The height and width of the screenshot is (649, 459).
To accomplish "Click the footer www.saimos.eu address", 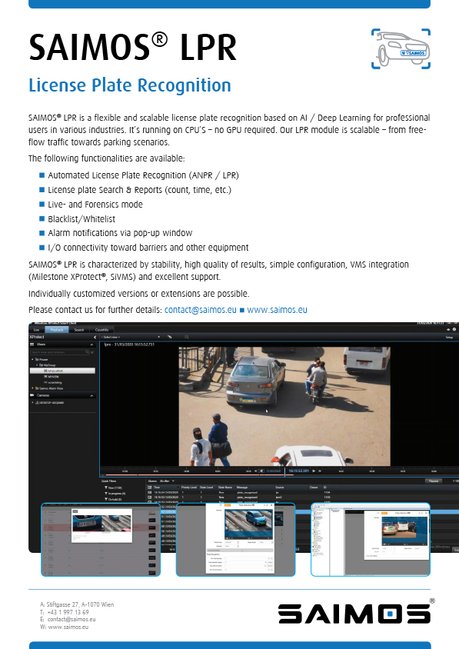I will tap(68, 627).
